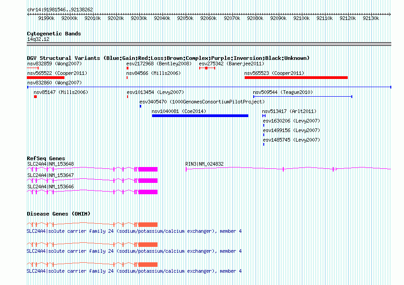Screen dimensions: 404x285
Task: Click the 92100k ruler tick label
Action: tap(301, 18)
